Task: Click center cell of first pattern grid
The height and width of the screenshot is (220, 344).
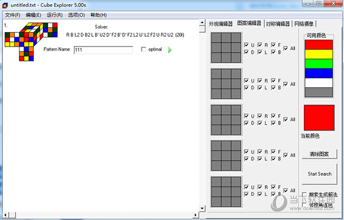Action: (226, 48)
